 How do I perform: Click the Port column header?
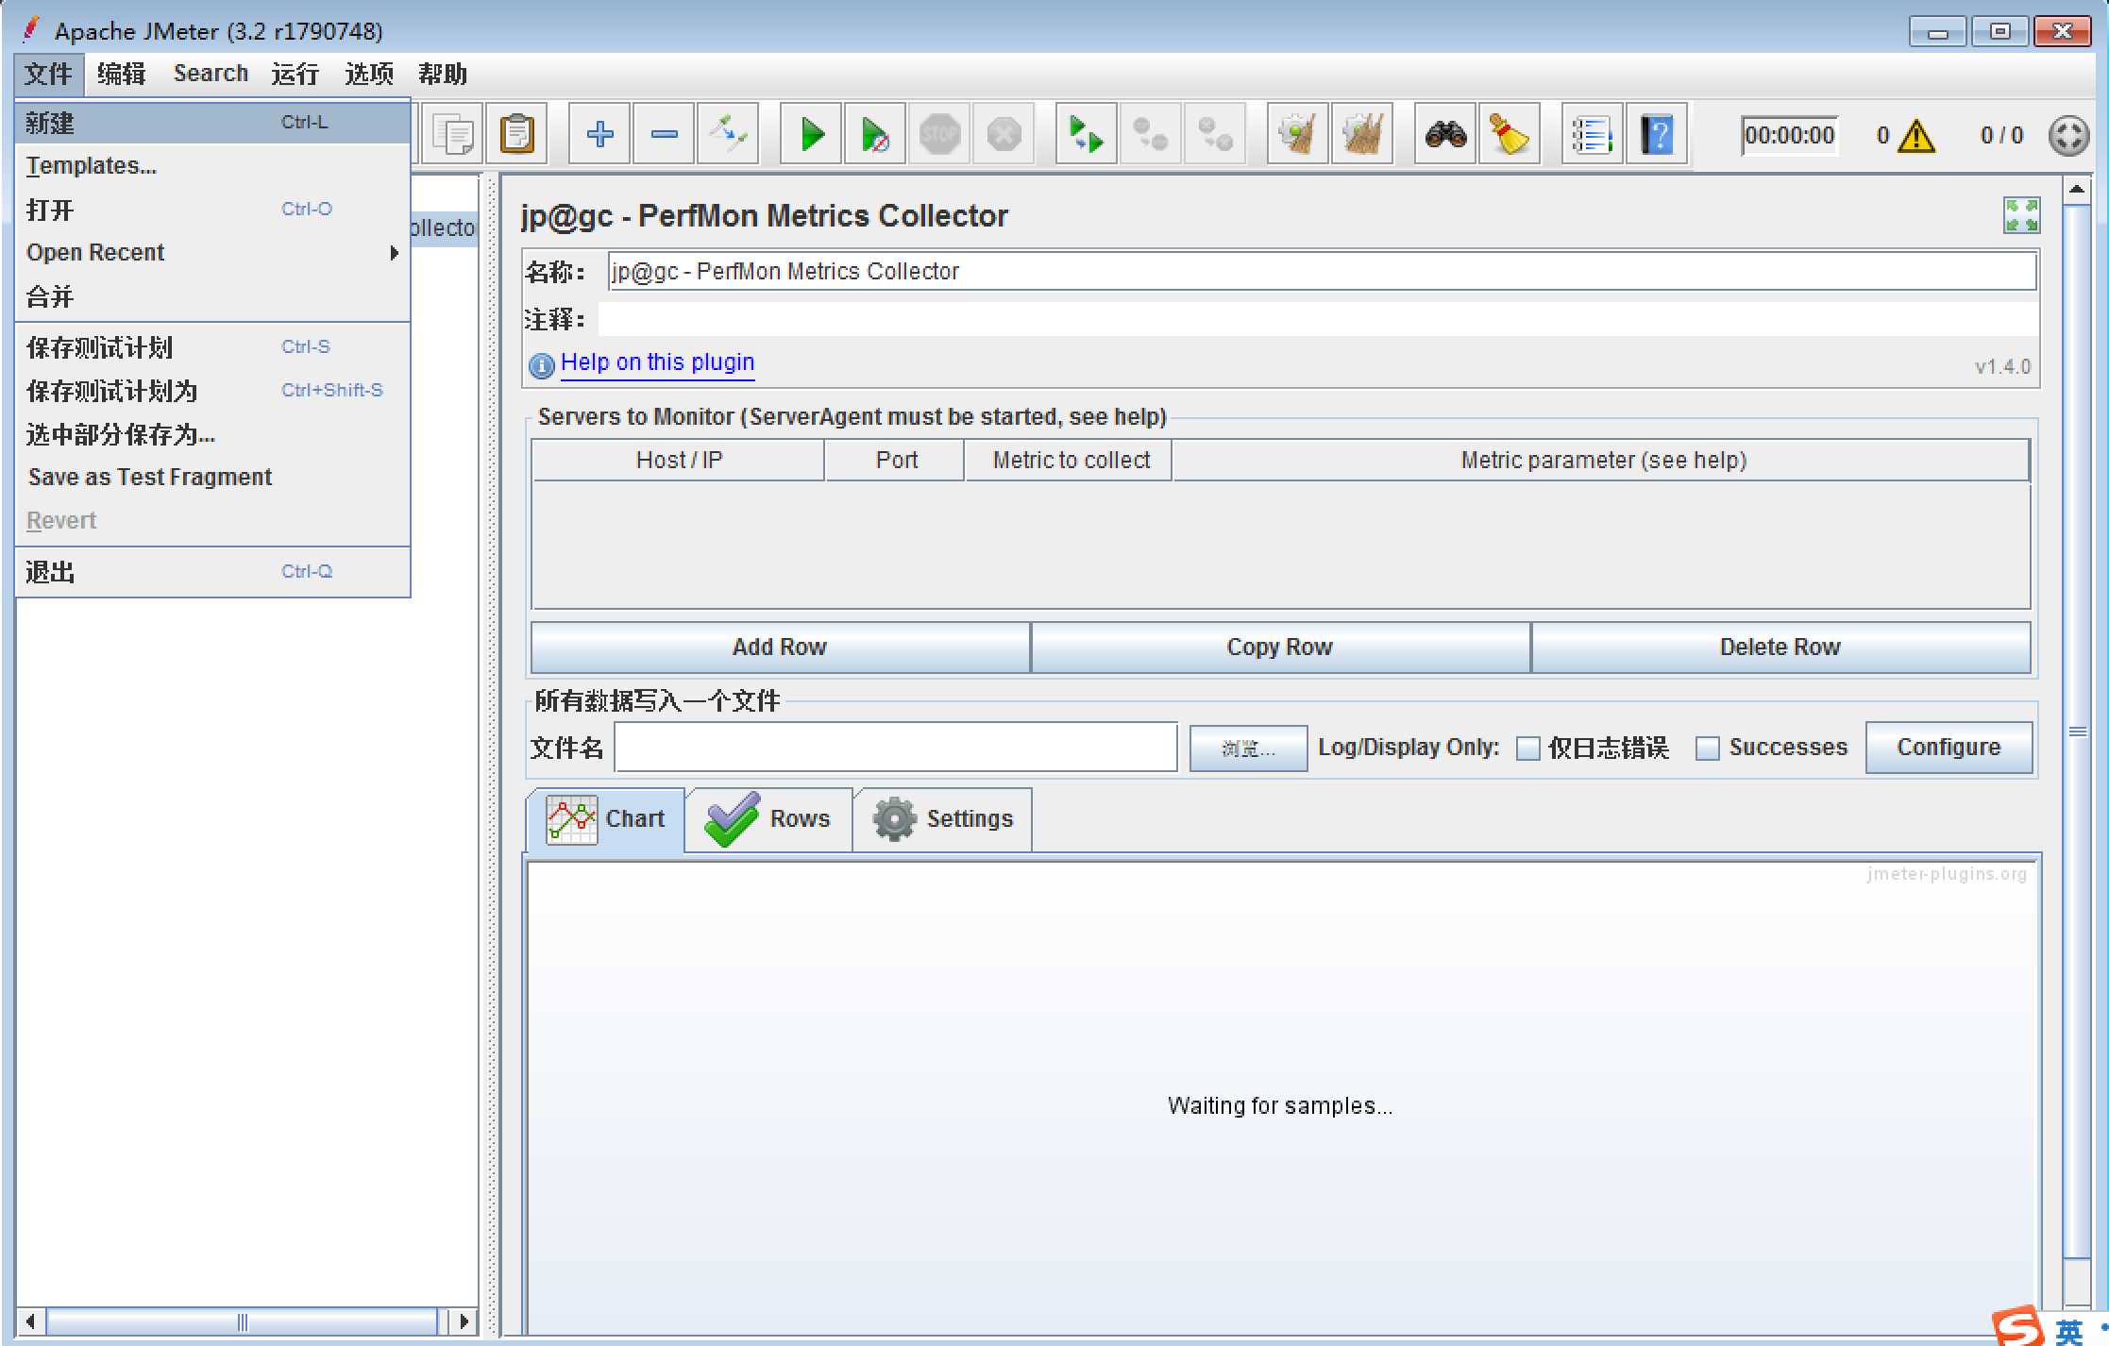896,461
